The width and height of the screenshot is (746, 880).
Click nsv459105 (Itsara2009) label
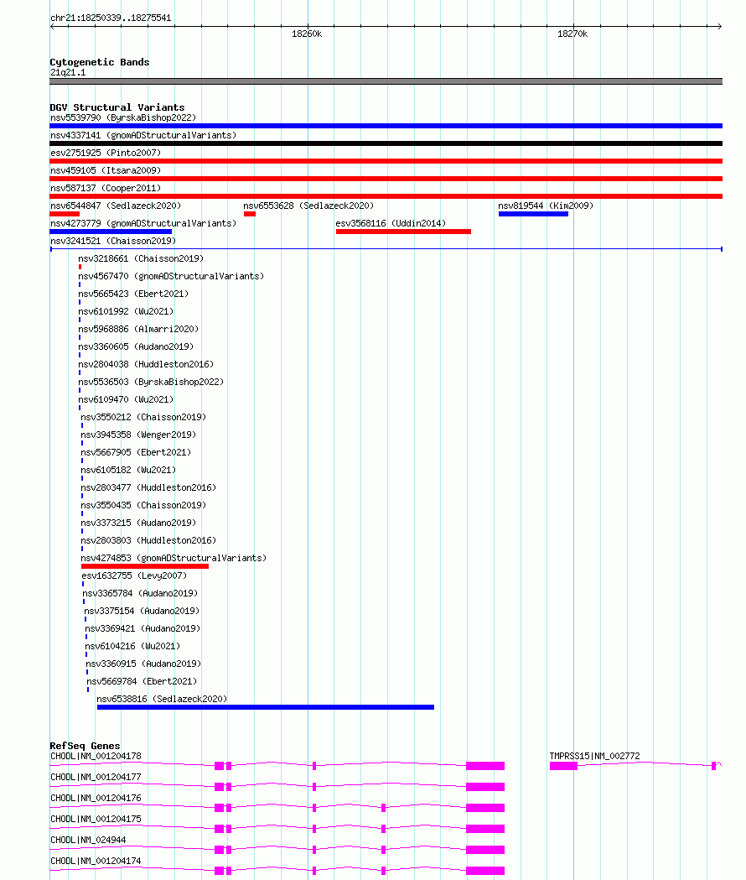click(106, 170)
